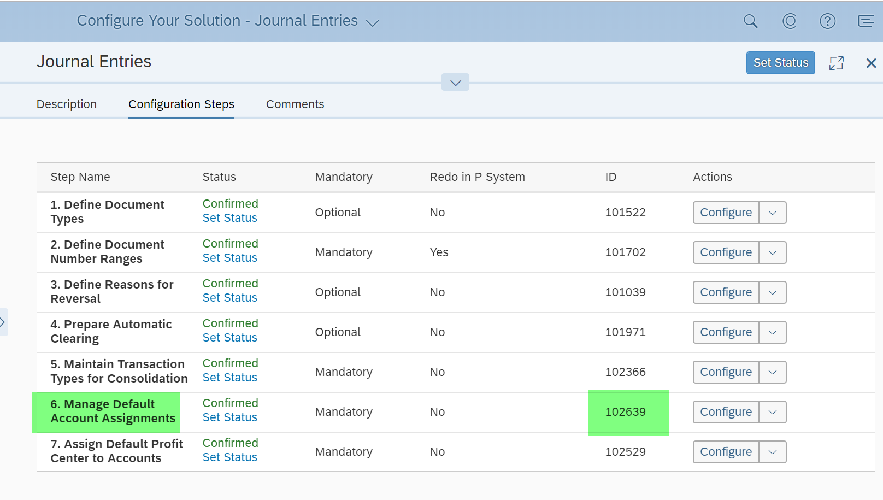The image size is (883, 500).
Task: Switch to the Description tab
Action: 67,104
